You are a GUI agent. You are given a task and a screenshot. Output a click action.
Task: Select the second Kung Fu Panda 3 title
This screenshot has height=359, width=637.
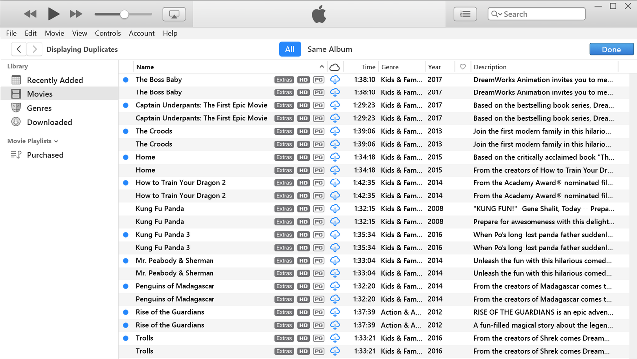point(163,248)
